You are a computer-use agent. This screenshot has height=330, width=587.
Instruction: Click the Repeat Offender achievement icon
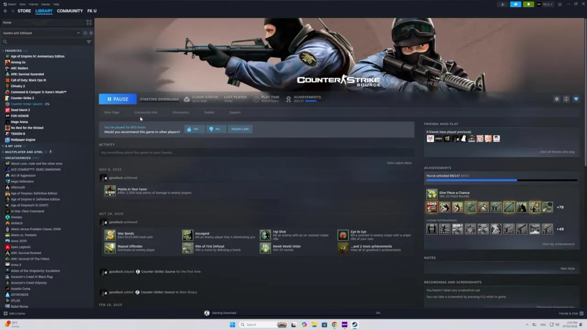click(x=110, y=248)
